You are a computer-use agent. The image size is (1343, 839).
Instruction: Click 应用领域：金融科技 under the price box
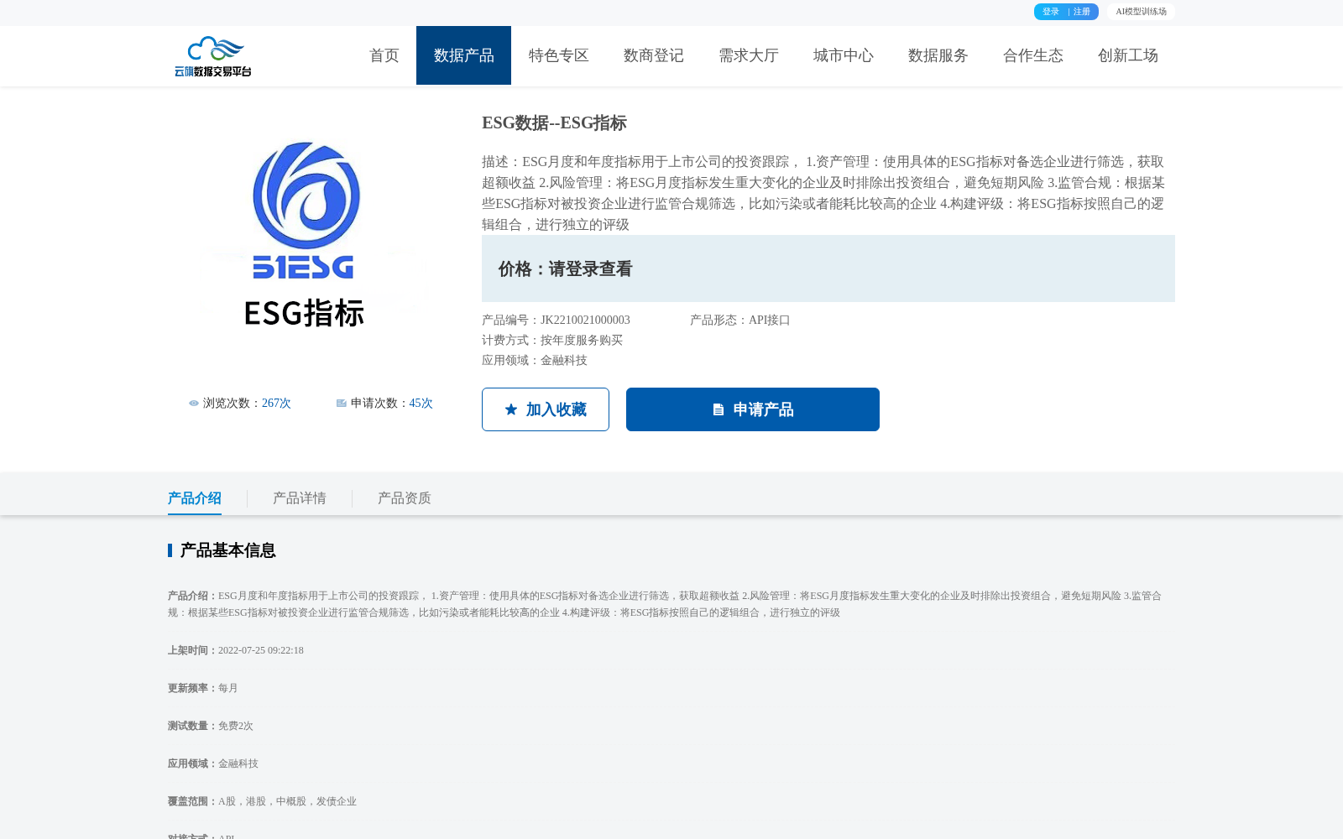(x=535, y=361)
